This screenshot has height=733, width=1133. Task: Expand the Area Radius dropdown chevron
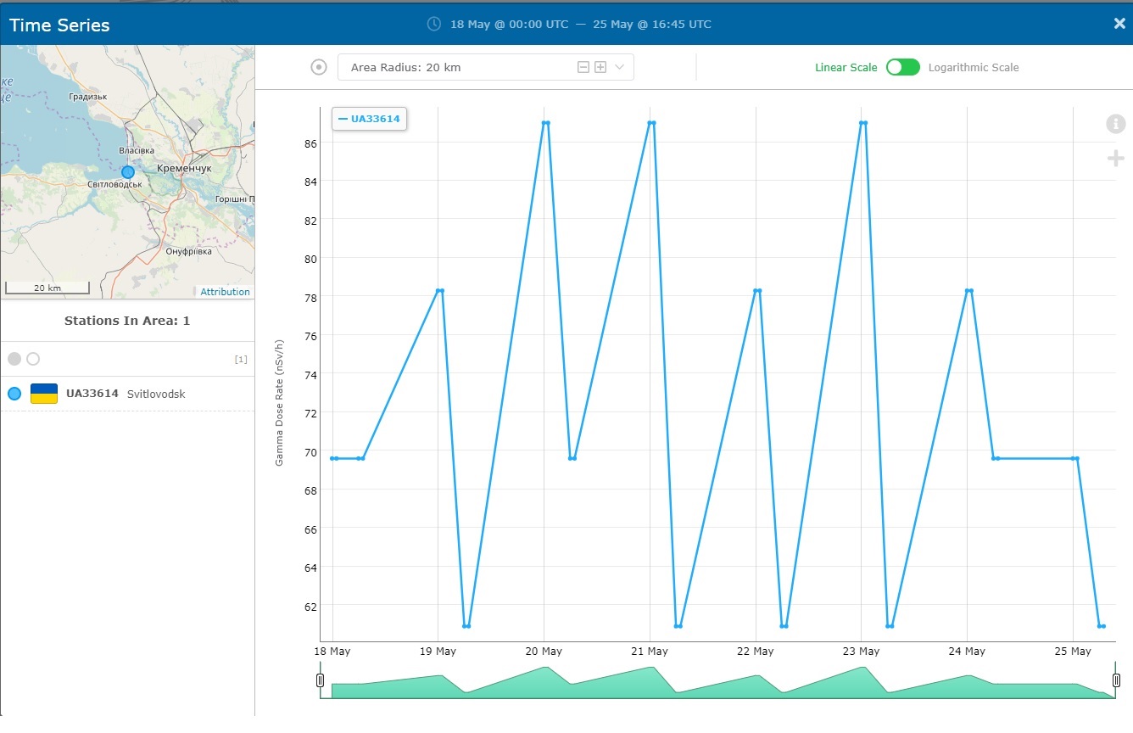[619, 67]
